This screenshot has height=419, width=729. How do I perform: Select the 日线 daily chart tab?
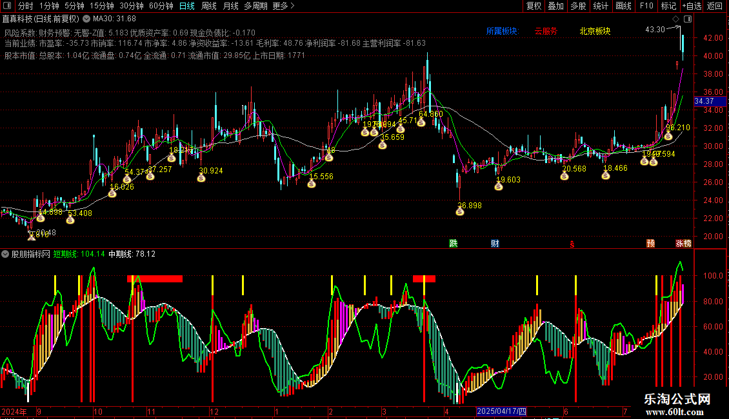pyautogui.click(x=187, y=6)
